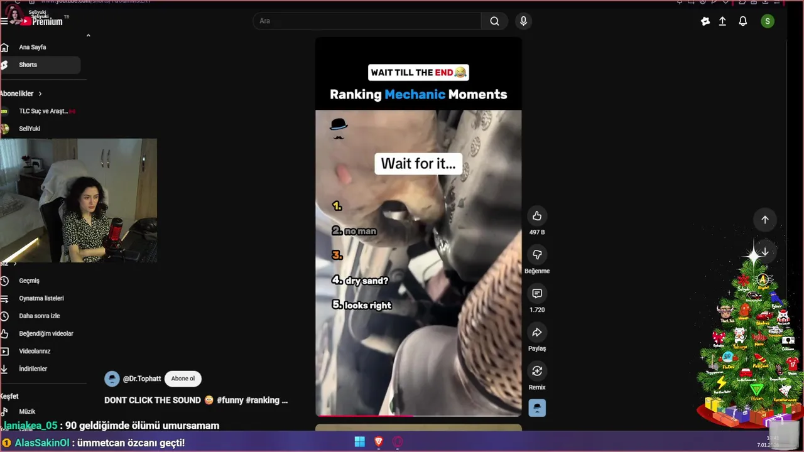Open Windows Start button

[x=360, y=442]
